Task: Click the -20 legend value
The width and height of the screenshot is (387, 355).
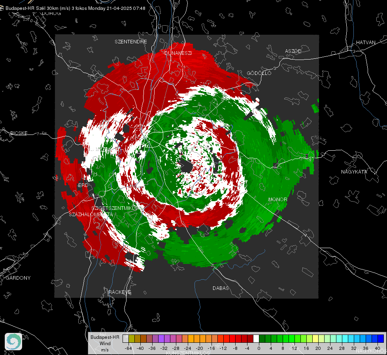Action: pos(199,348)
